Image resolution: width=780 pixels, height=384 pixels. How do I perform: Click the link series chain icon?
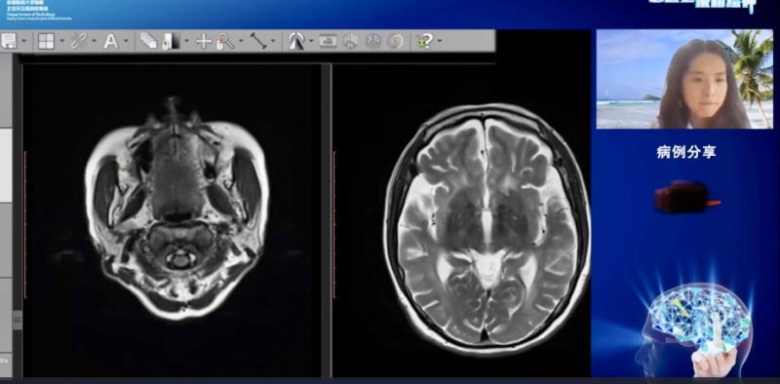pyautogui.click(x=79, y=41)
